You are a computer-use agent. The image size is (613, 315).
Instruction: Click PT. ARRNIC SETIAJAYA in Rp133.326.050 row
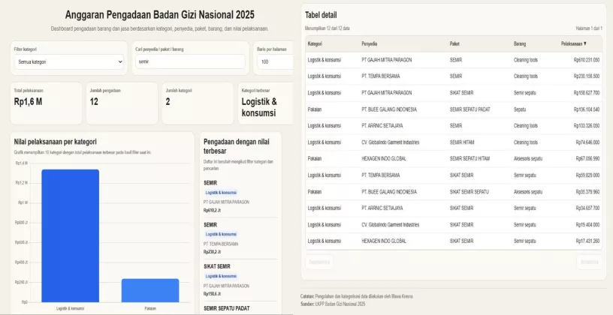382,126
